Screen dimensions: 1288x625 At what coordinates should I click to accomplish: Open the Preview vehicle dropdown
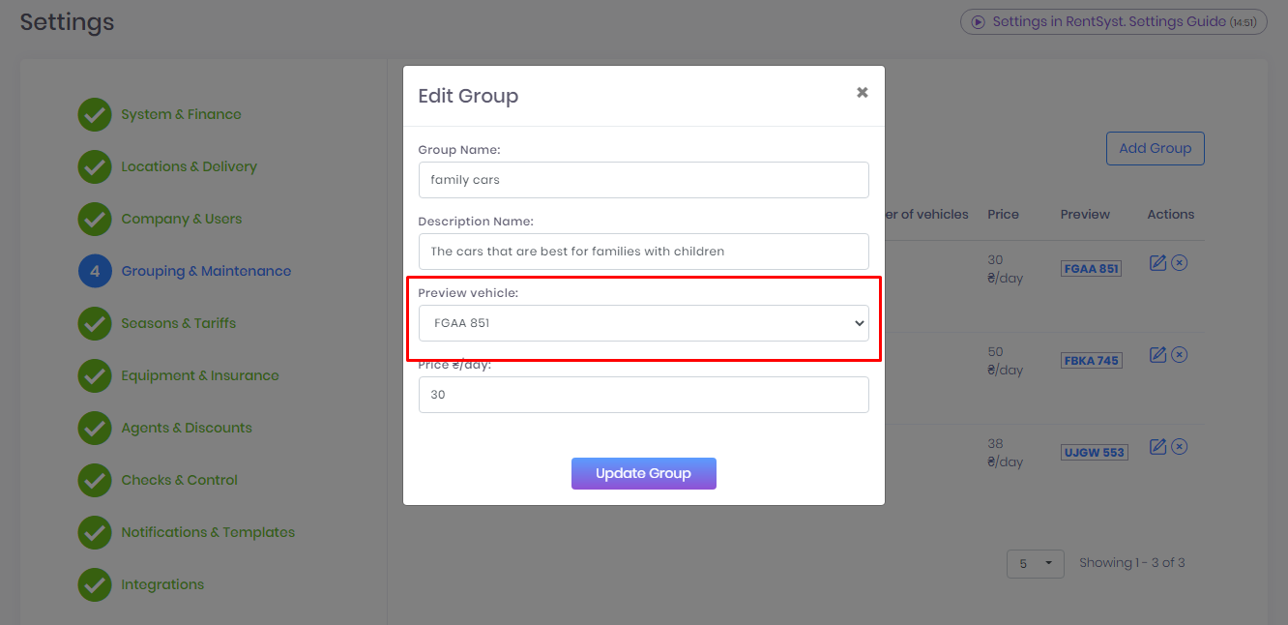pyautogui.click(x=643, y=323)
